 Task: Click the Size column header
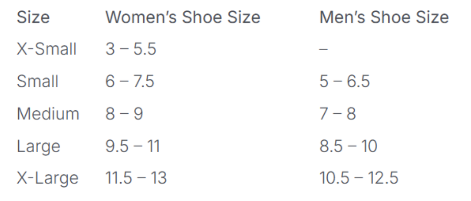[33, 18]
